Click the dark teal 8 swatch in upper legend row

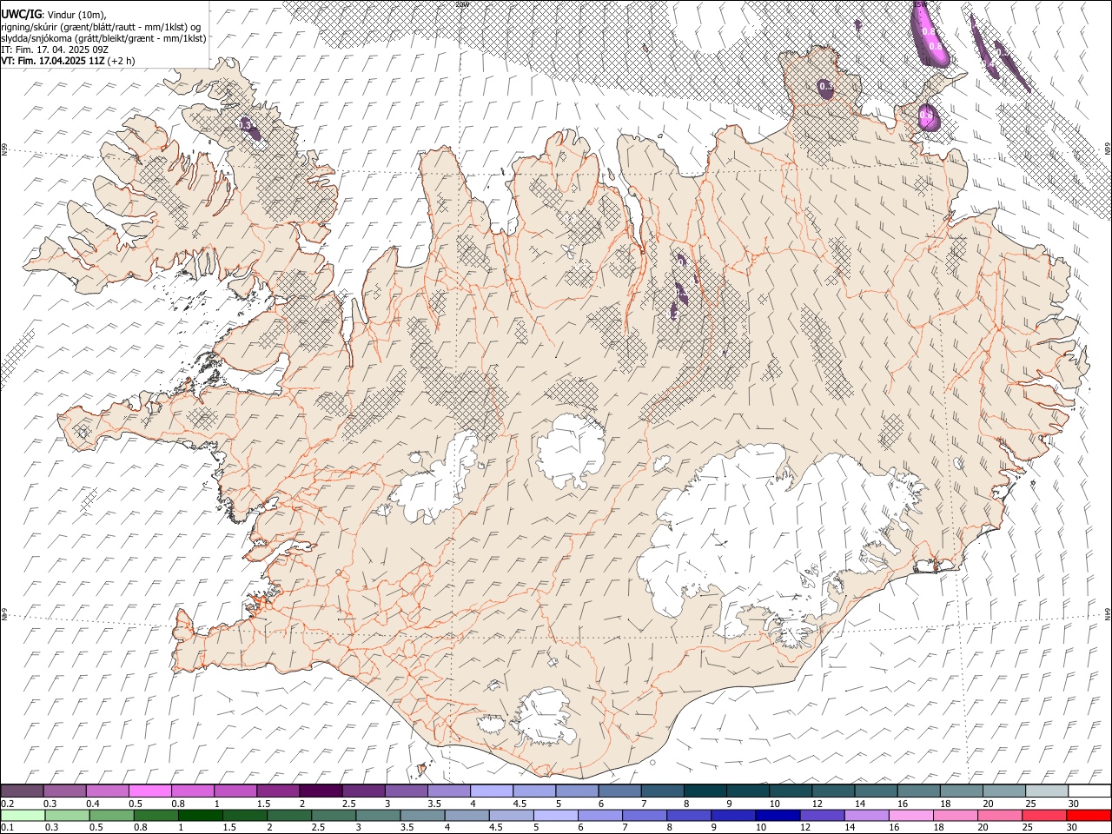705,791
